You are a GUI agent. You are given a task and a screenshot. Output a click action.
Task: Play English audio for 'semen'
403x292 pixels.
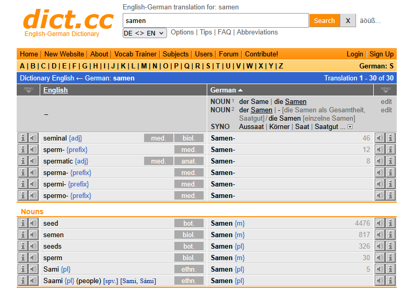click(33, 235)
